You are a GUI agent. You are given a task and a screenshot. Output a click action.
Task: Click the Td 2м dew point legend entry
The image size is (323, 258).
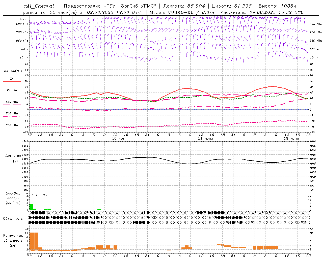[12, 90]
